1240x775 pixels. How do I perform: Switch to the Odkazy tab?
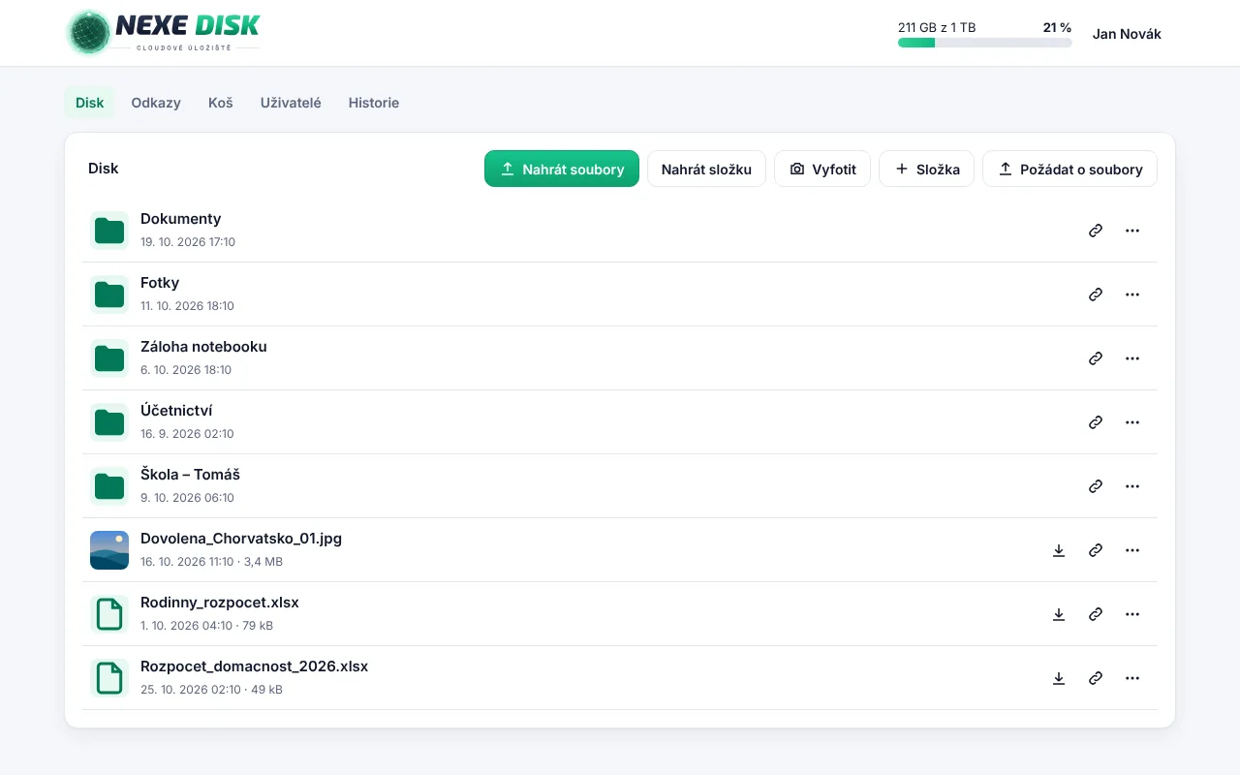click(156, 103)
